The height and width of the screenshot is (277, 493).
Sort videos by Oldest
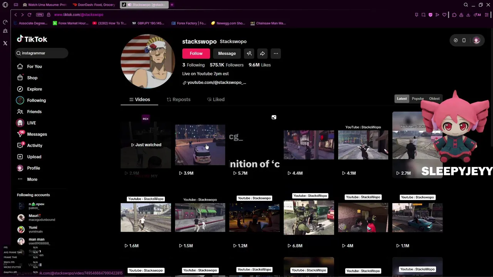click(x=434, y=98)
